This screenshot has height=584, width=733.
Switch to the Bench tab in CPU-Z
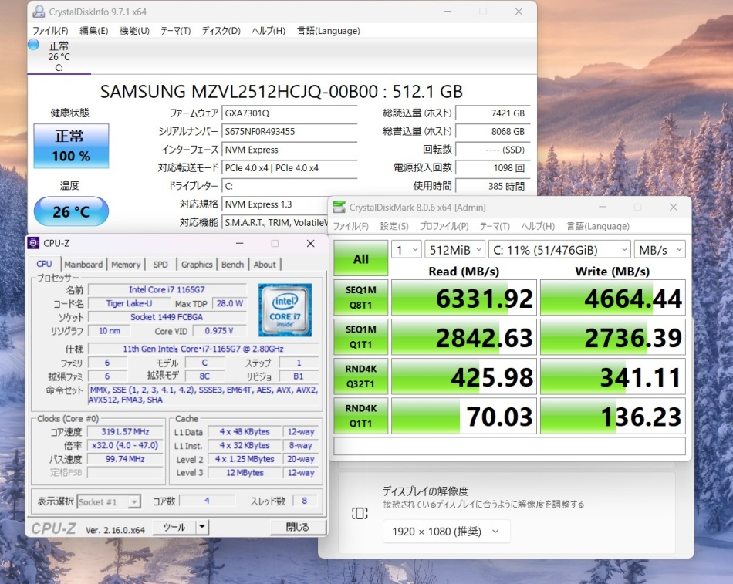[232, 264]
